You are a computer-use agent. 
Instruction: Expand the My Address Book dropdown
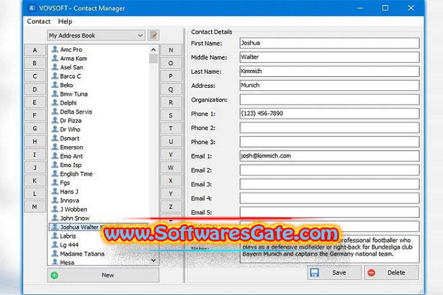click(x=96, y=36)
